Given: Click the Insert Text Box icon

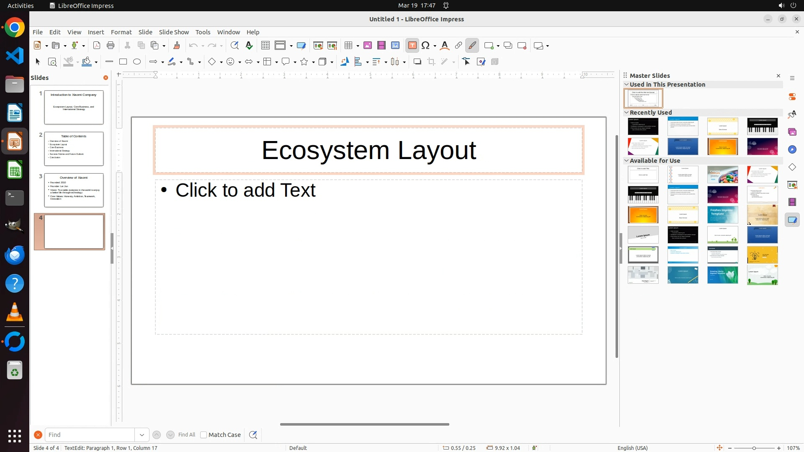Looking at the screenshot, I should 412,46.
